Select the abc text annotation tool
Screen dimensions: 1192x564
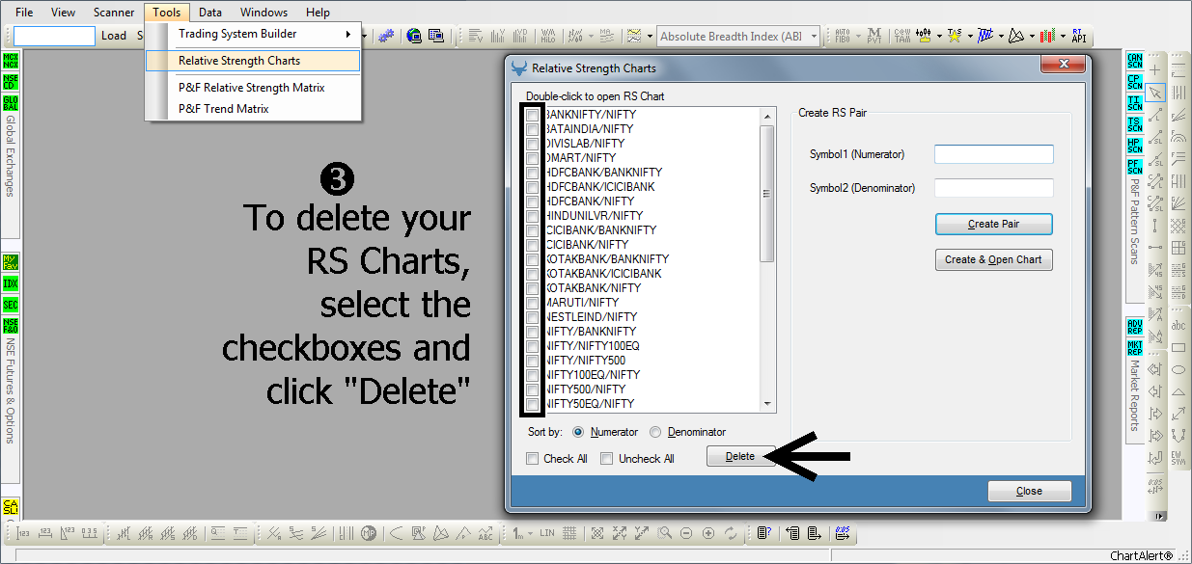coord(1178,326)
